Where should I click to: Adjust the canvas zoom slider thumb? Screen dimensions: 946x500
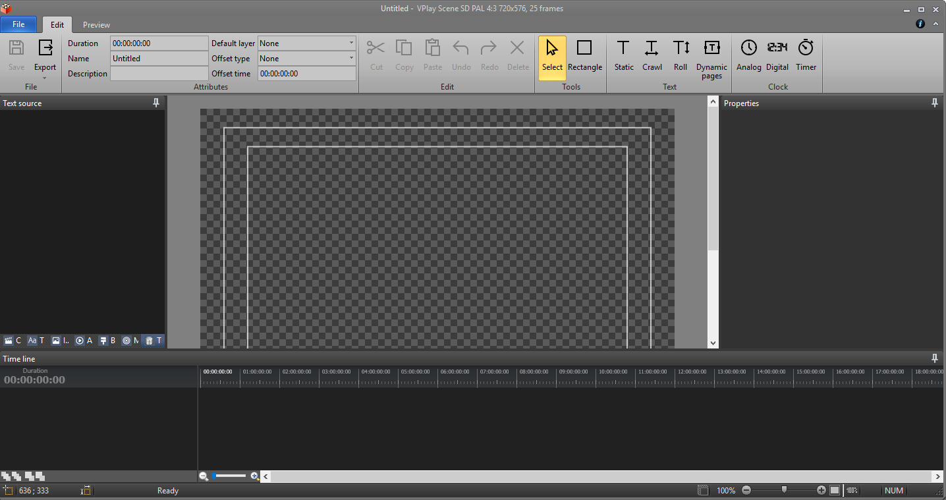click(x=784, y=490)
